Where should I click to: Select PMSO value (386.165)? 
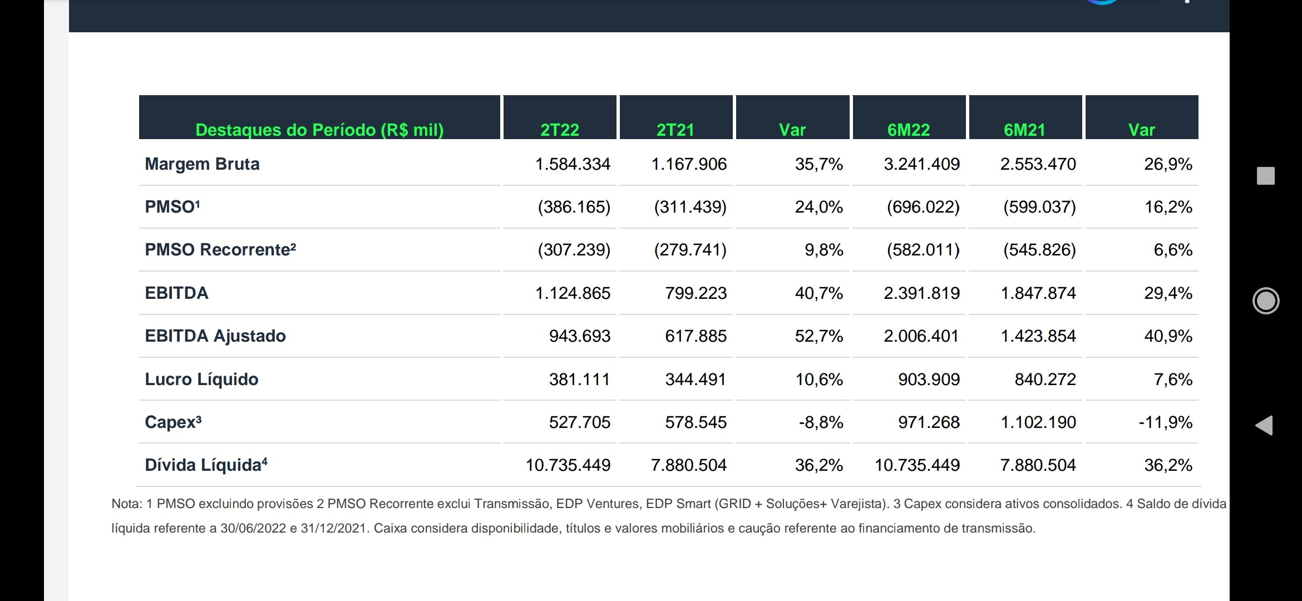574,207
